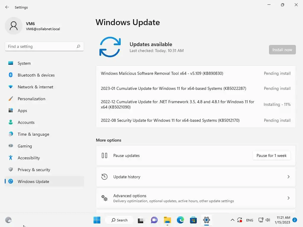
Task: Open Microsoft Store from the taskbar
Action: (193, 220)
